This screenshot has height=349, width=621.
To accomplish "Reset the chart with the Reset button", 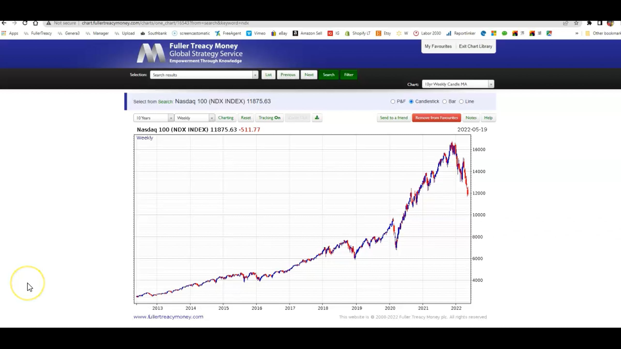I will [x=246, y=118].
